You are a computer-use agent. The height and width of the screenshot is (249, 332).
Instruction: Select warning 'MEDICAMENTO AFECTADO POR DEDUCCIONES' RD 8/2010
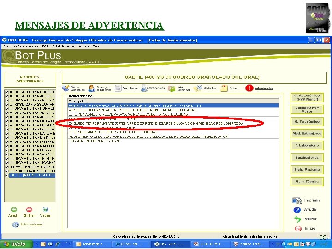(173, 136)
